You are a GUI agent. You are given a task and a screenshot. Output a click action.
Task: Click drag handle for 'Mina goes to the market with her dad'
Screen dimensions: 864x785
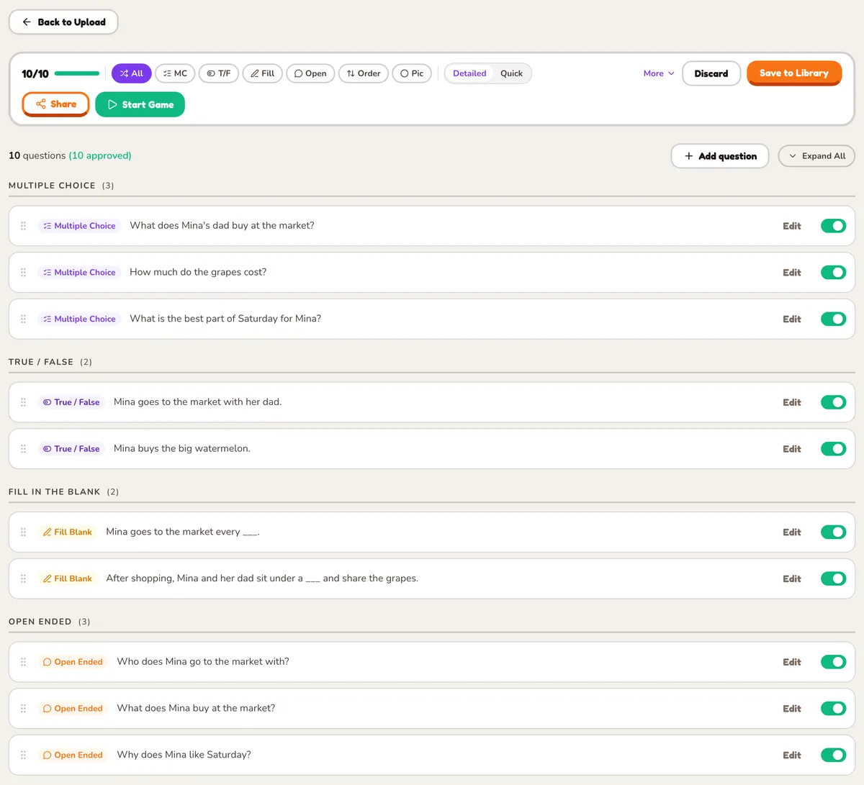(23, 402)
